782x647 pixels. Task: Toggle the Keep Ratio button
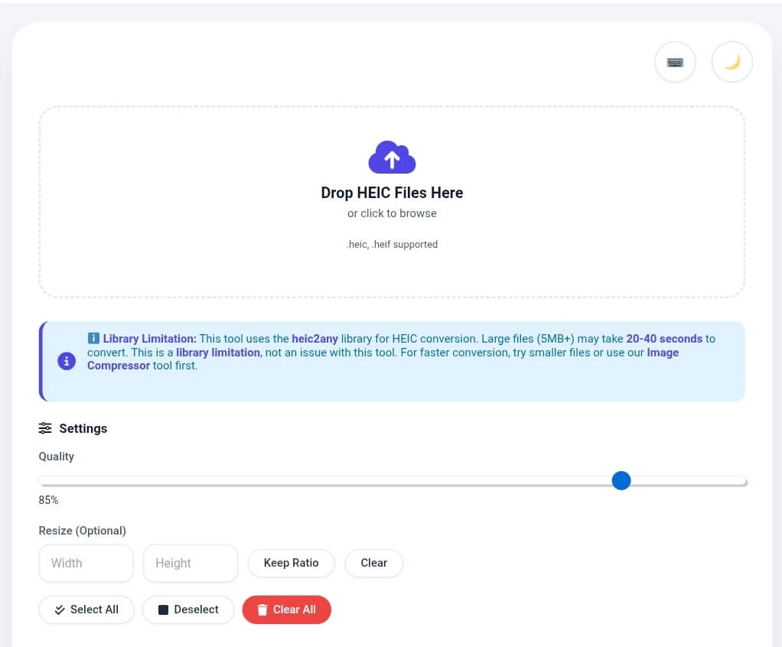click(x=291, y=563)
